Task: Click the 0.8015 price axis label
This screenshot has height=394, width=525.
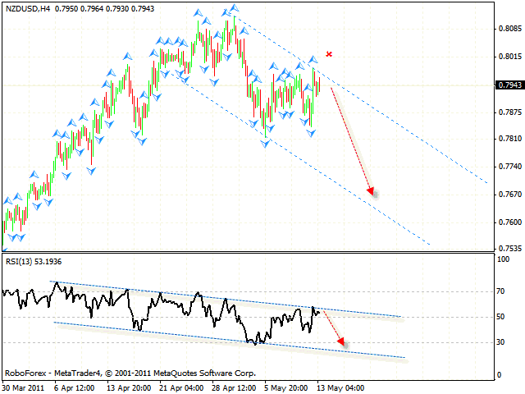Action: point(509,57)
